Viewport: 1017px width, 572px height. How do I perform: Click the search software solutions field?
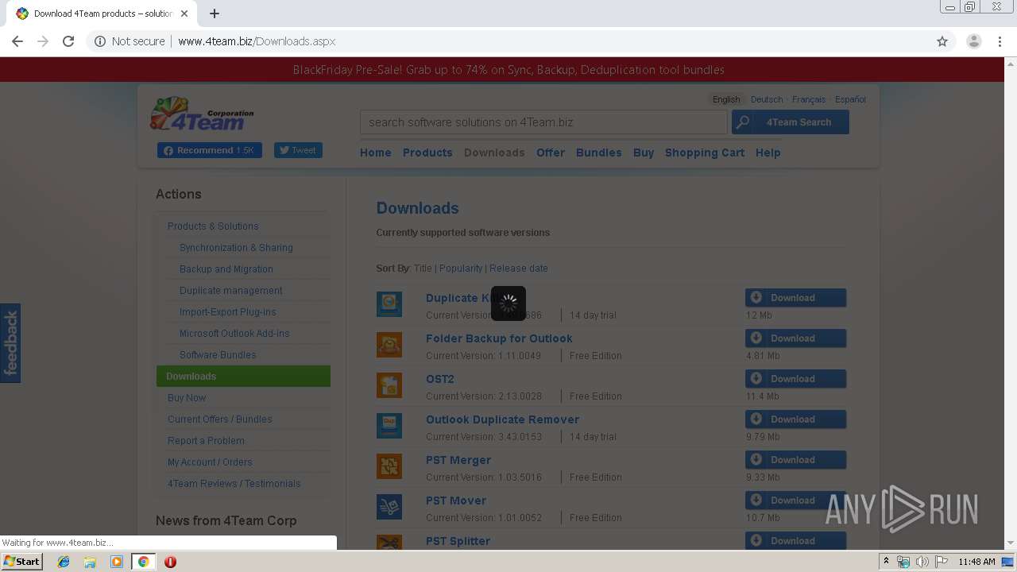pos(543,122)
